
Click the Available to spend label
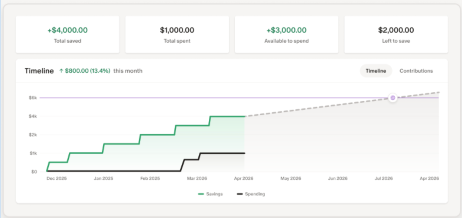click(286, 41)
